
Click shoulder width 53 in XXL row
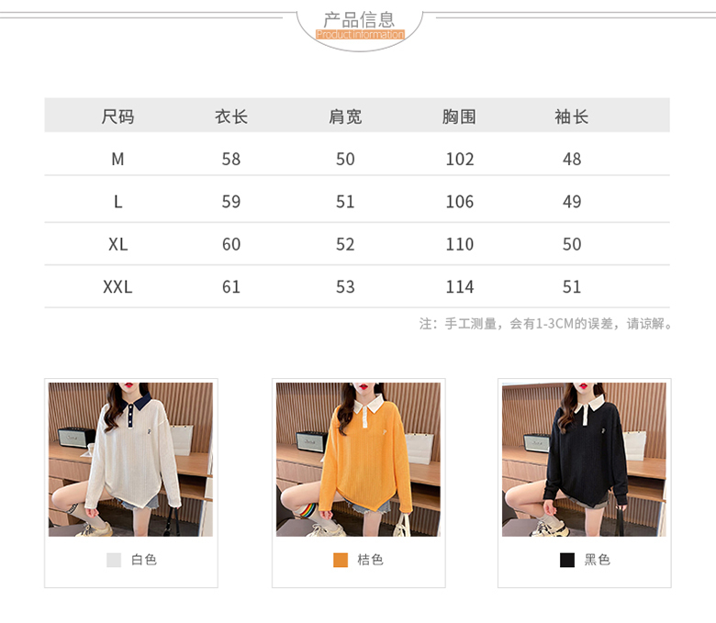coord(345,287)
